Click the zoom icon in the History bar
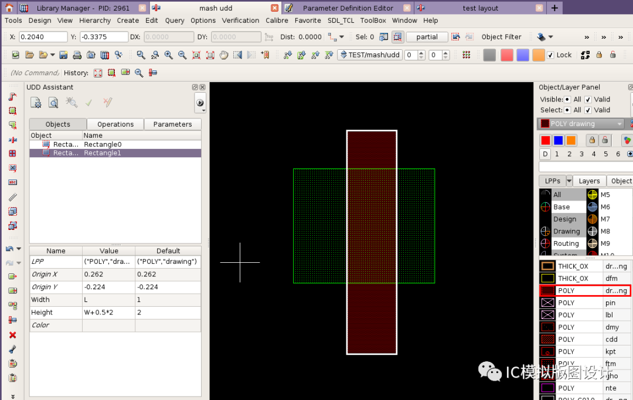This screenshot has width=633, height=400. pyautogui.click(x=138, y=73)
